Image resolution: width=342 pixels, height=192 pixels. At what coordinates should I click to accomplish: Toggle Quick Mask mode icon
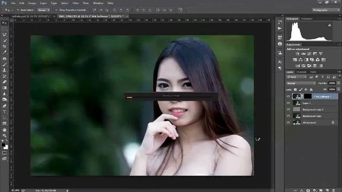click(4, 153)
